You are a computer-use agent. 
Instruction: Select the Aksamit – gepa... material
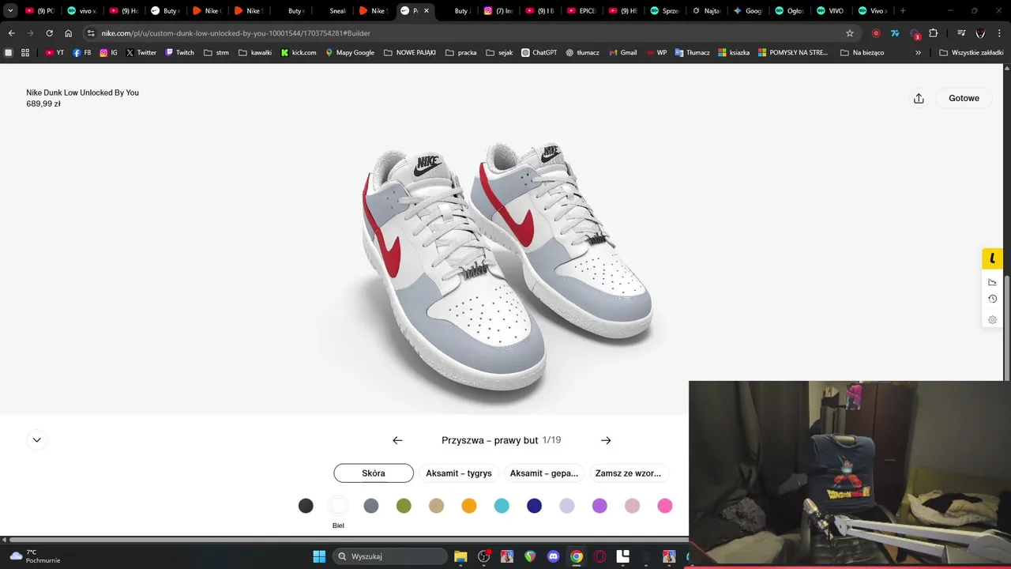[x=544, y=473]
